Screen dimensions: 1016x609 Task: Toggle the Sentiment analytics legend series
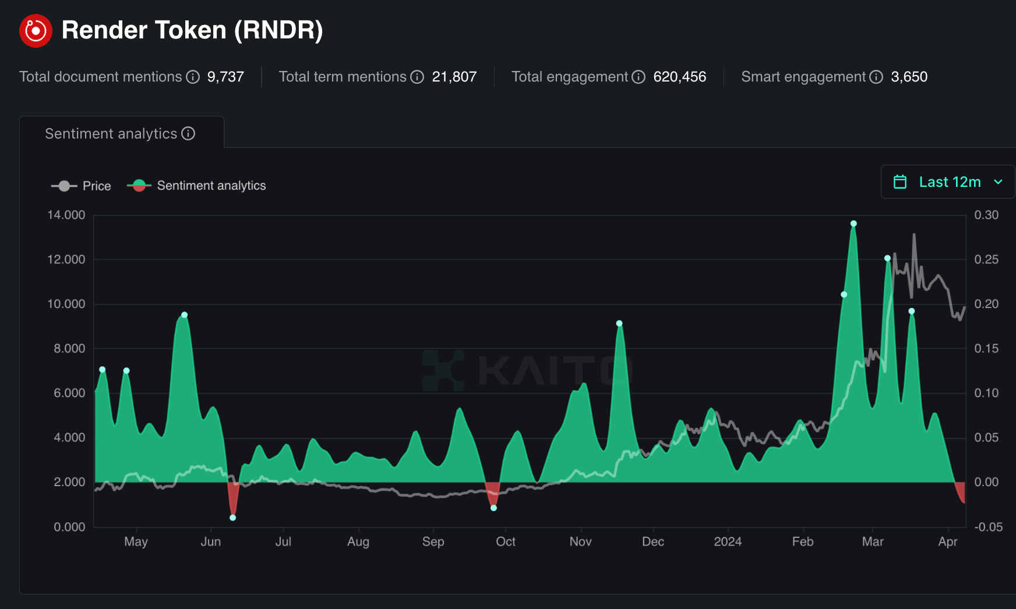(196, 186)
